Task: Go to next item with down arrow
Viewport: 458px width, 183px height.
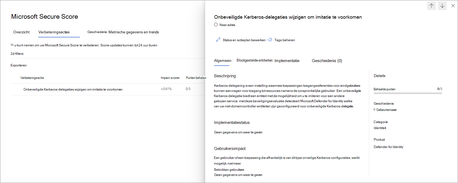Action: 442,5
